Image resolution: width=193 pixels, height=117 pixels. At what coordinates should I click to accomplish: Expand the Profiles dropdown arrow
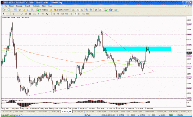coord(11,10)
